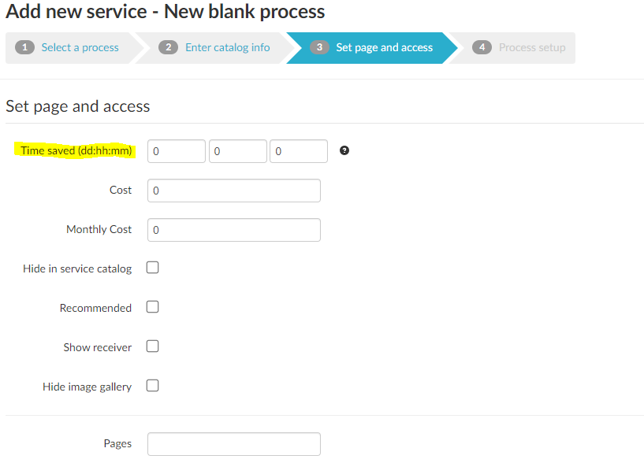This screenshot has height=463, width=644.
Task: Click the Time saved help question-mark icon
Action: [344, 150]
